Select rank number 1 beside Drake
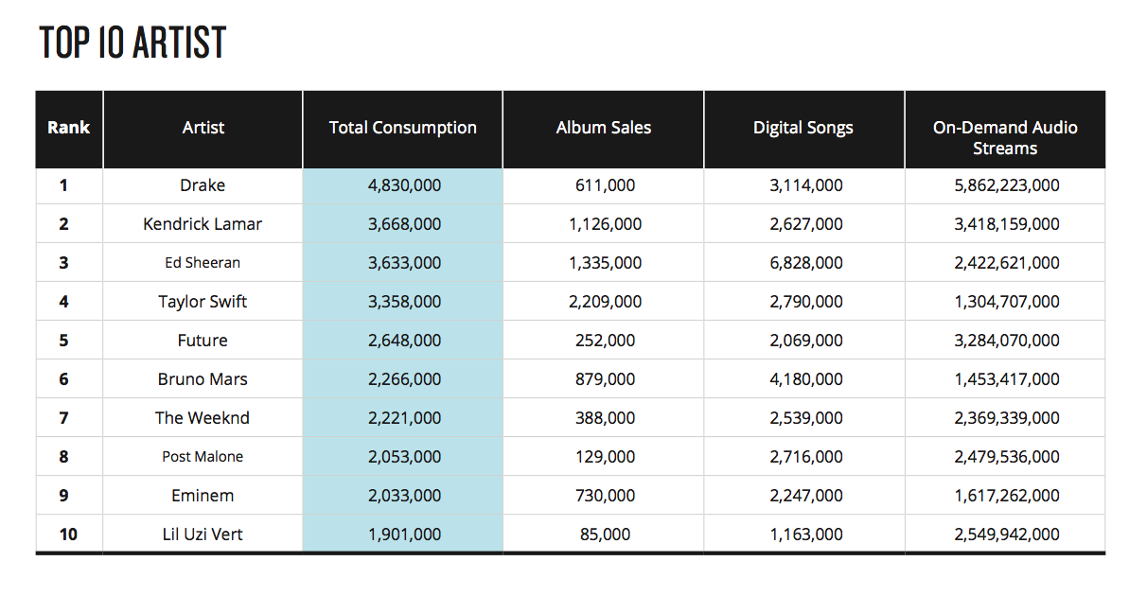Viewport: 1129px width, 596px height. (x=63, y=185)
